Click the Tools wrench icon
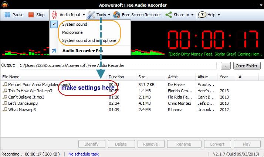This screenshot has width=264, height=157. coord(91,15)
